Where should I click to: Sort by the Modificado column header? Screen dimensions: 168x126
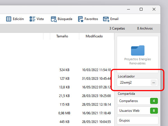point(94,36)
